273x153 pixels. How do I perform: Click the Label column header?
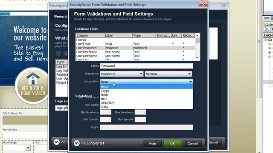pyautogui.click(x=118, y=35)
